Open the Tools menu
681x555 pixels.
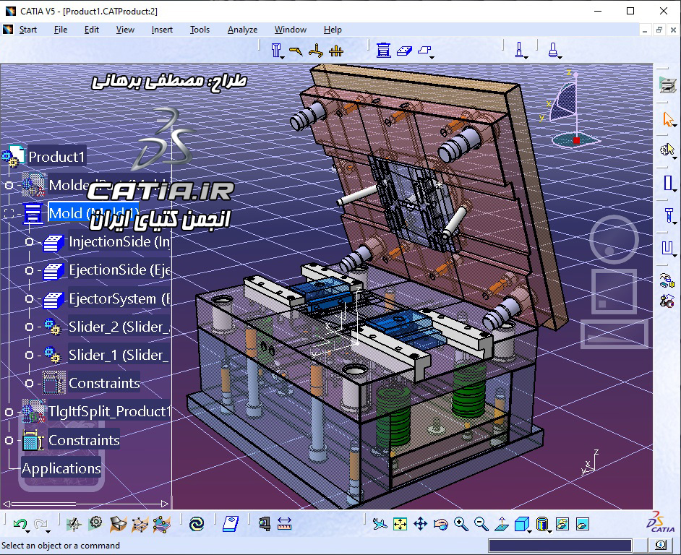click(x=200, y=30)
